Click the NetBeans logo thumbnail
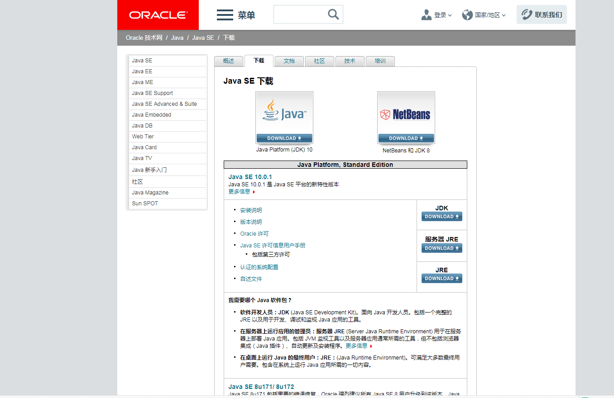The height and width of the screenshot is (398, 614). [x=406, y=113]
